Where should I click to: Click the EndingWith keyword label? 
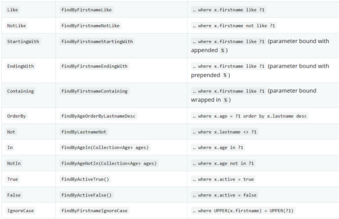(20, 66)
